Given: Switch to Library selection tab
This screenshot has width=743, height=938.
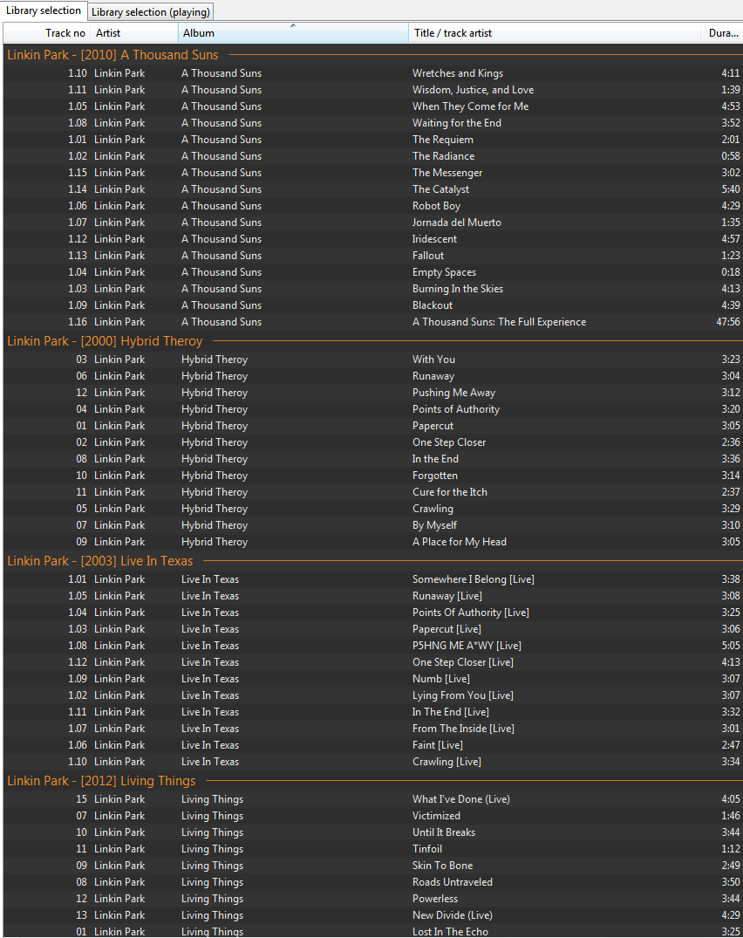Looking at the screenshot, I should 43,10.
